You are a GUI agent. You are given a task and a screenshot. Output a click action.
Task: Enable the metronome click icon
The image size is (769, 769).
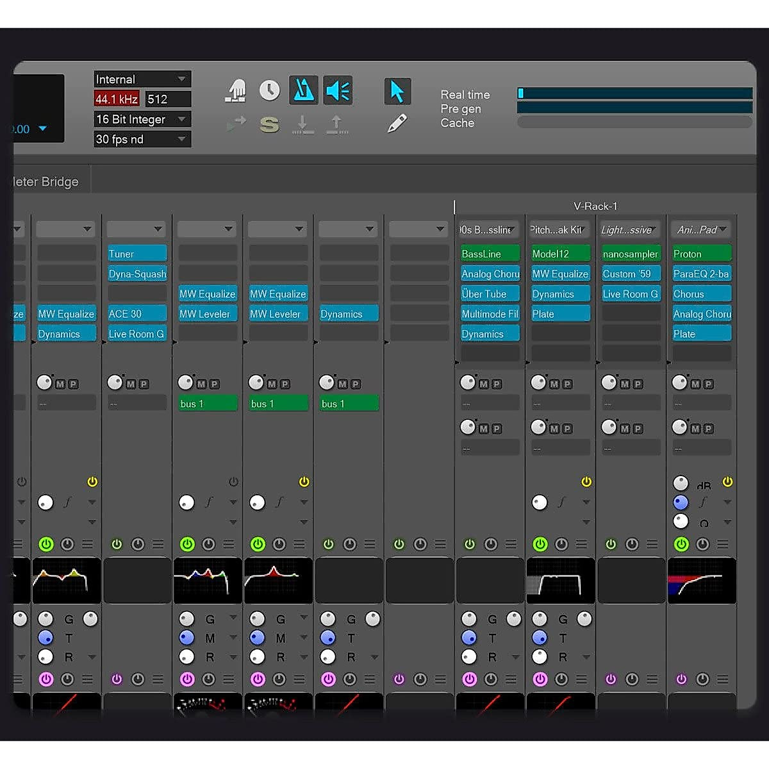point(303,90)
